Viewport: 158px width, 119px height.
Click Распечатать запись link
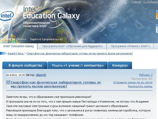click(x=140, y=86)
